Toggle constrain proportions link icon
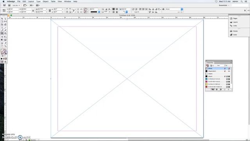The image size is (250, 141). coord(33,11)
